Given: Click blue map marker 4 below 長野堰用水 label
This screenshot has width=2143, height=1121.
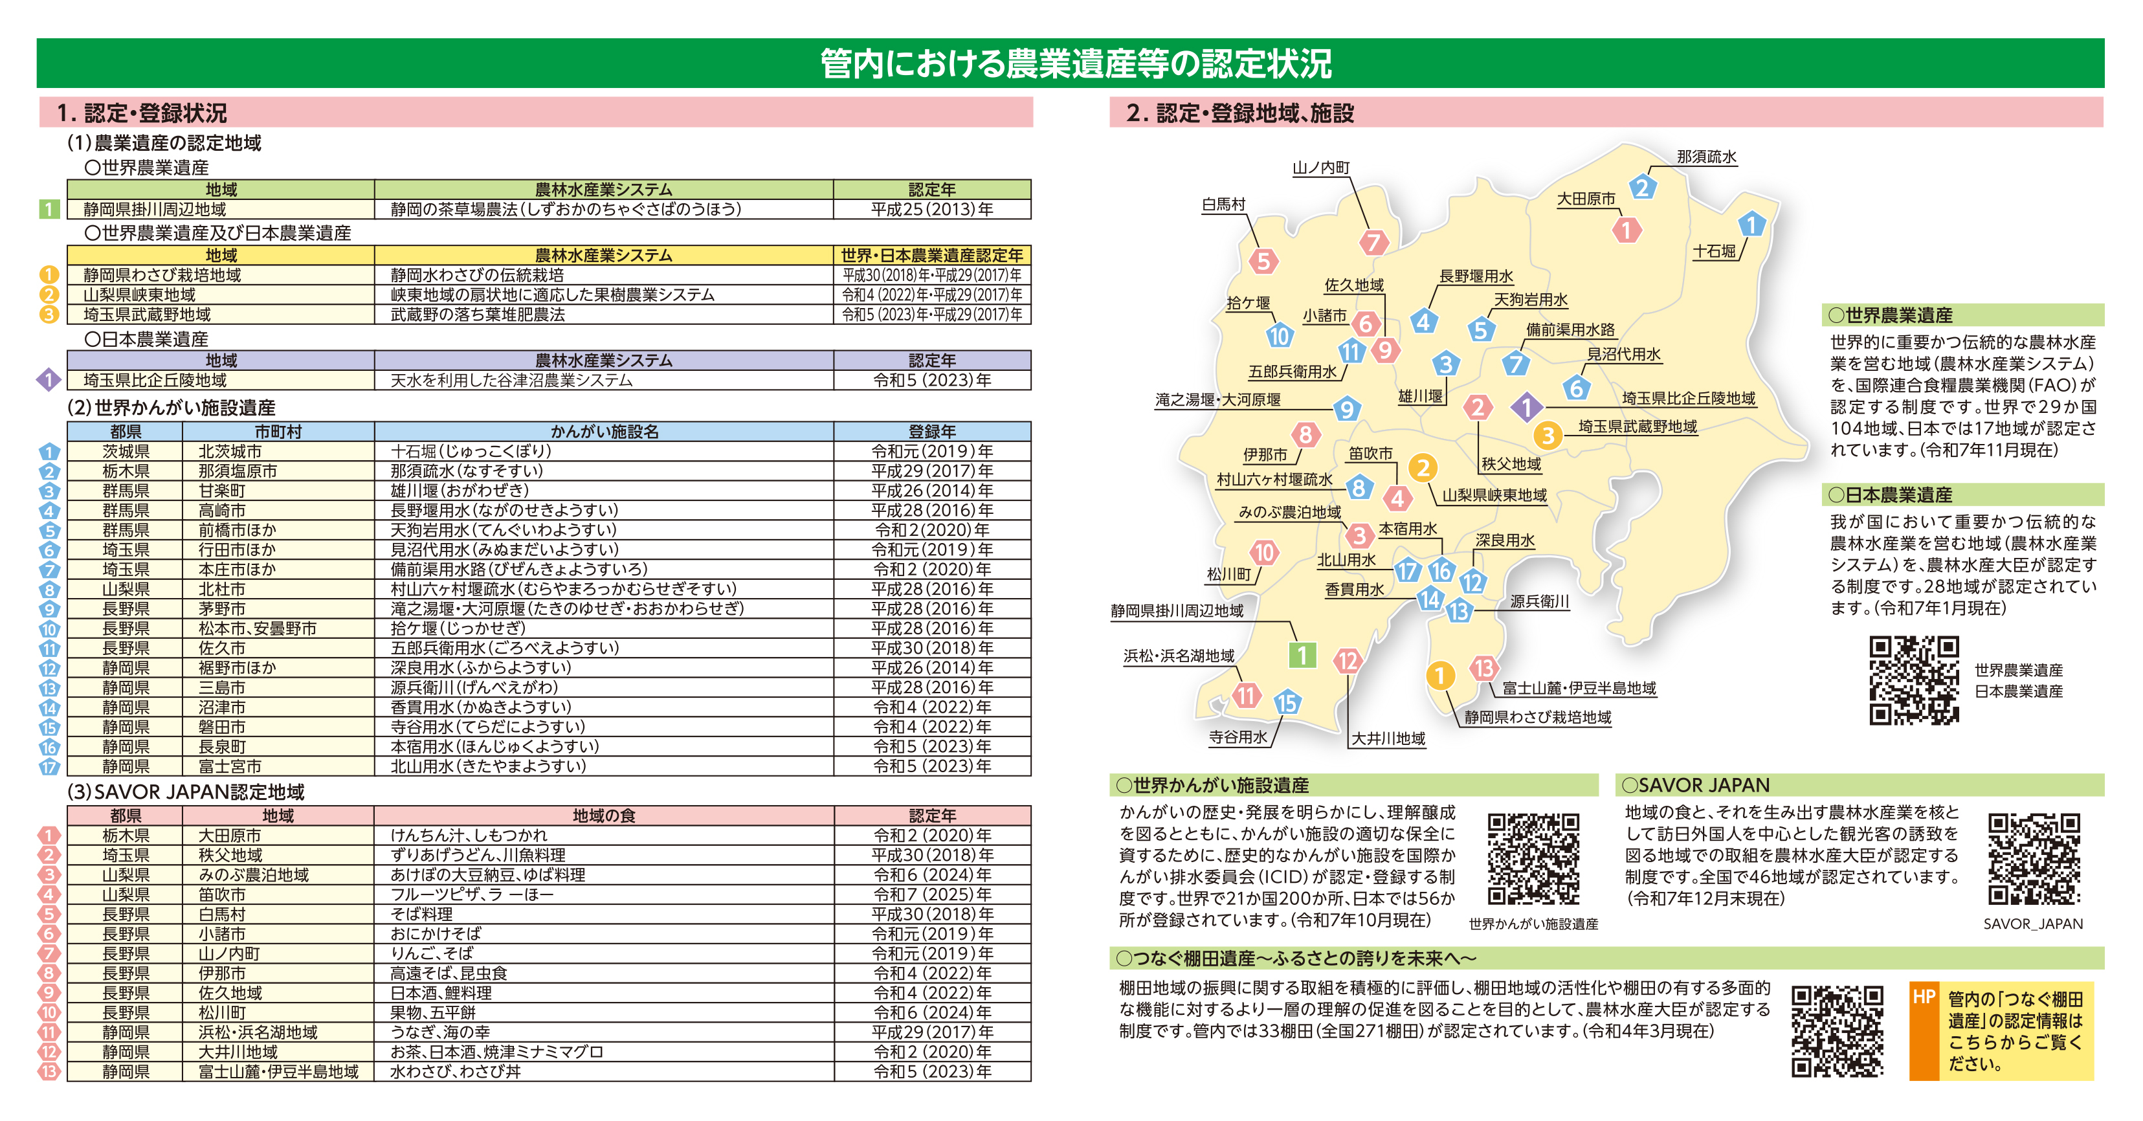Looking at the screenshot, I should (1423, 321).
